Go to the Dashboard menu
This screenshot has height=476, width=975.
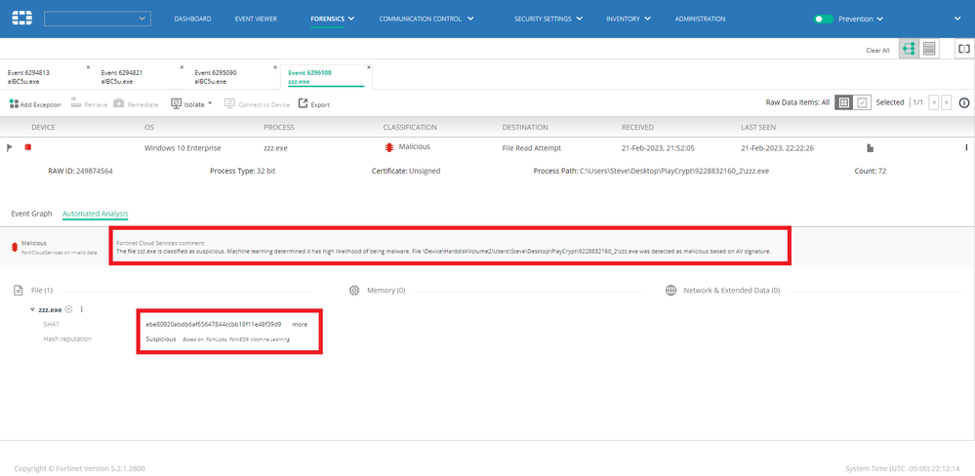[192, 20]
